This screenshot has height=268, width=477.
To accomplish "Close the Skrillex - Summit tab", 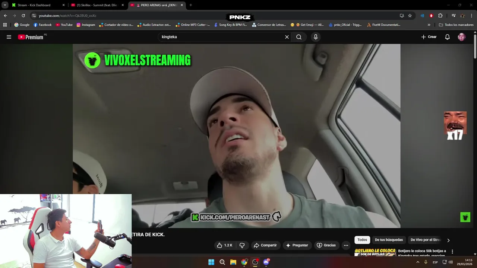I will pos(123,5).
